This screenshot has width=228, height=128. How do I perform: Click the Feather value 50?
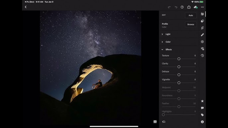click(x=194, y=103)
